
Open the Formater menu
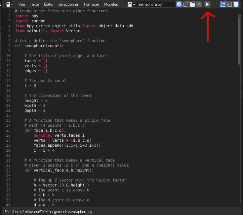click(x=92, y=4)
